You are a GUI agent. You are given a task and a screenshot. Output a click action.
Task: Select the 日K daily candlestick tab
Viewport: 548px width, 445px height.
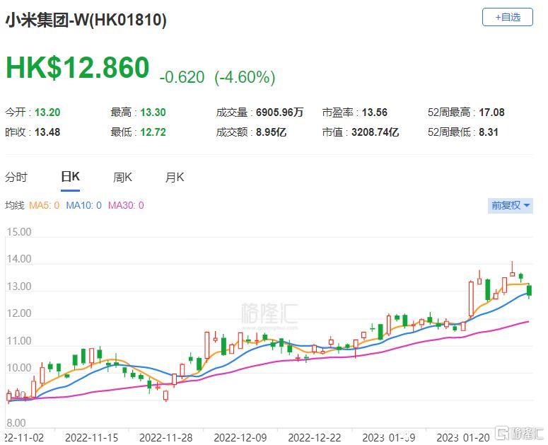[x=70, y=177]
